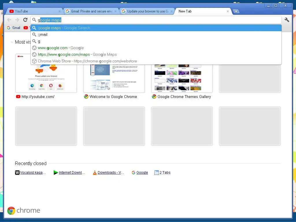Switch to the YouTube tab

(x=34, y=11)
